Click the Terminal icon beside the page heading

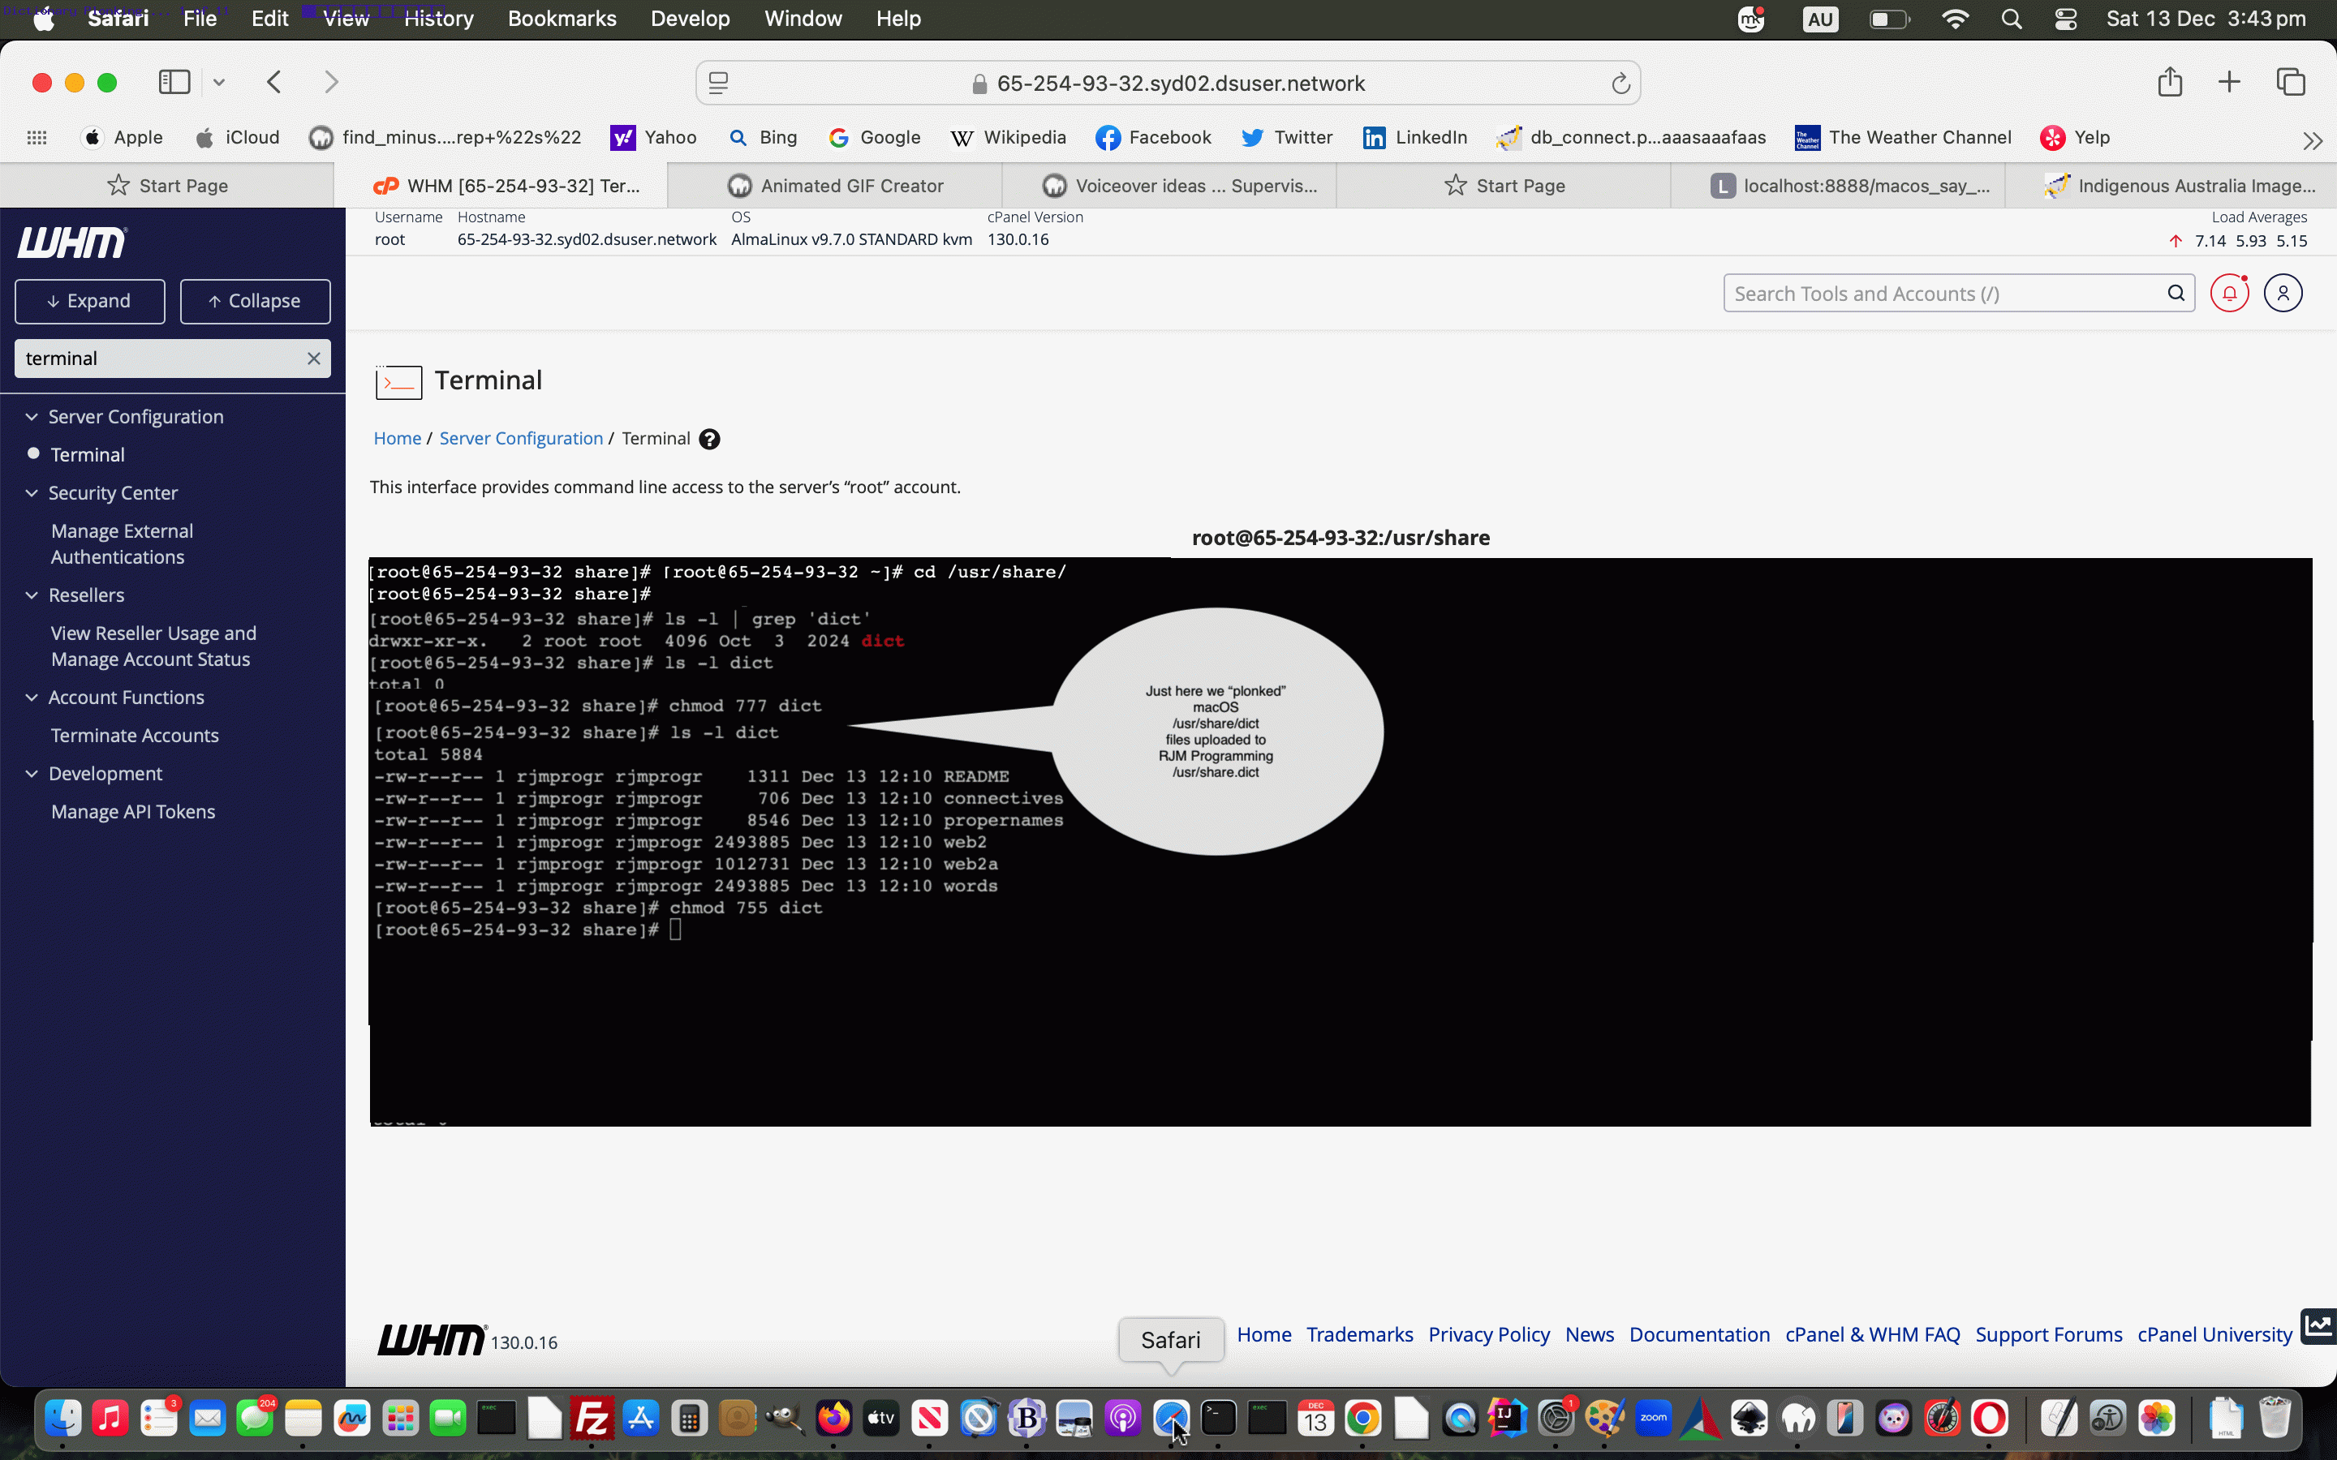pyautogui.click(x=398, y=381)
